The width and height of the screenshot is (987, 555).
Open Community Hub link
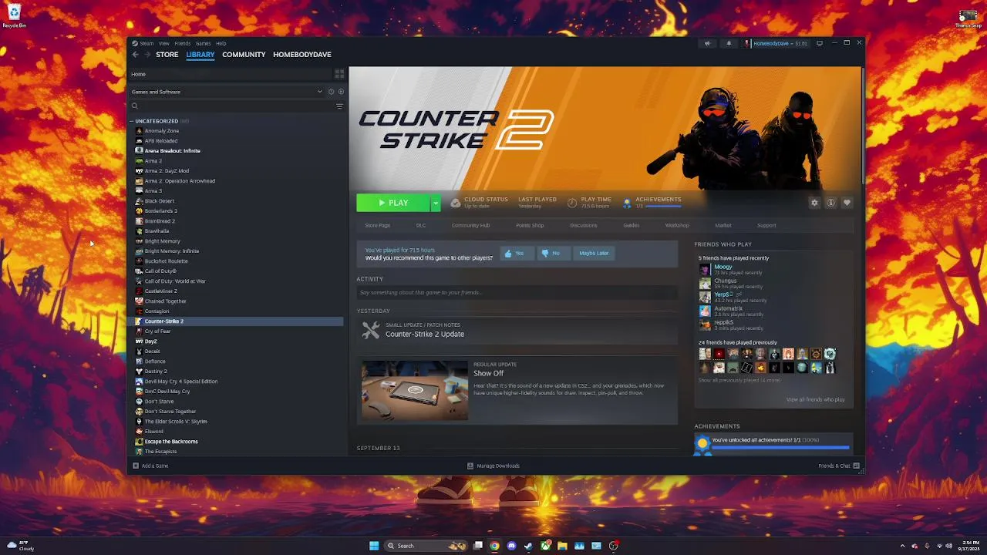(470, 225)
